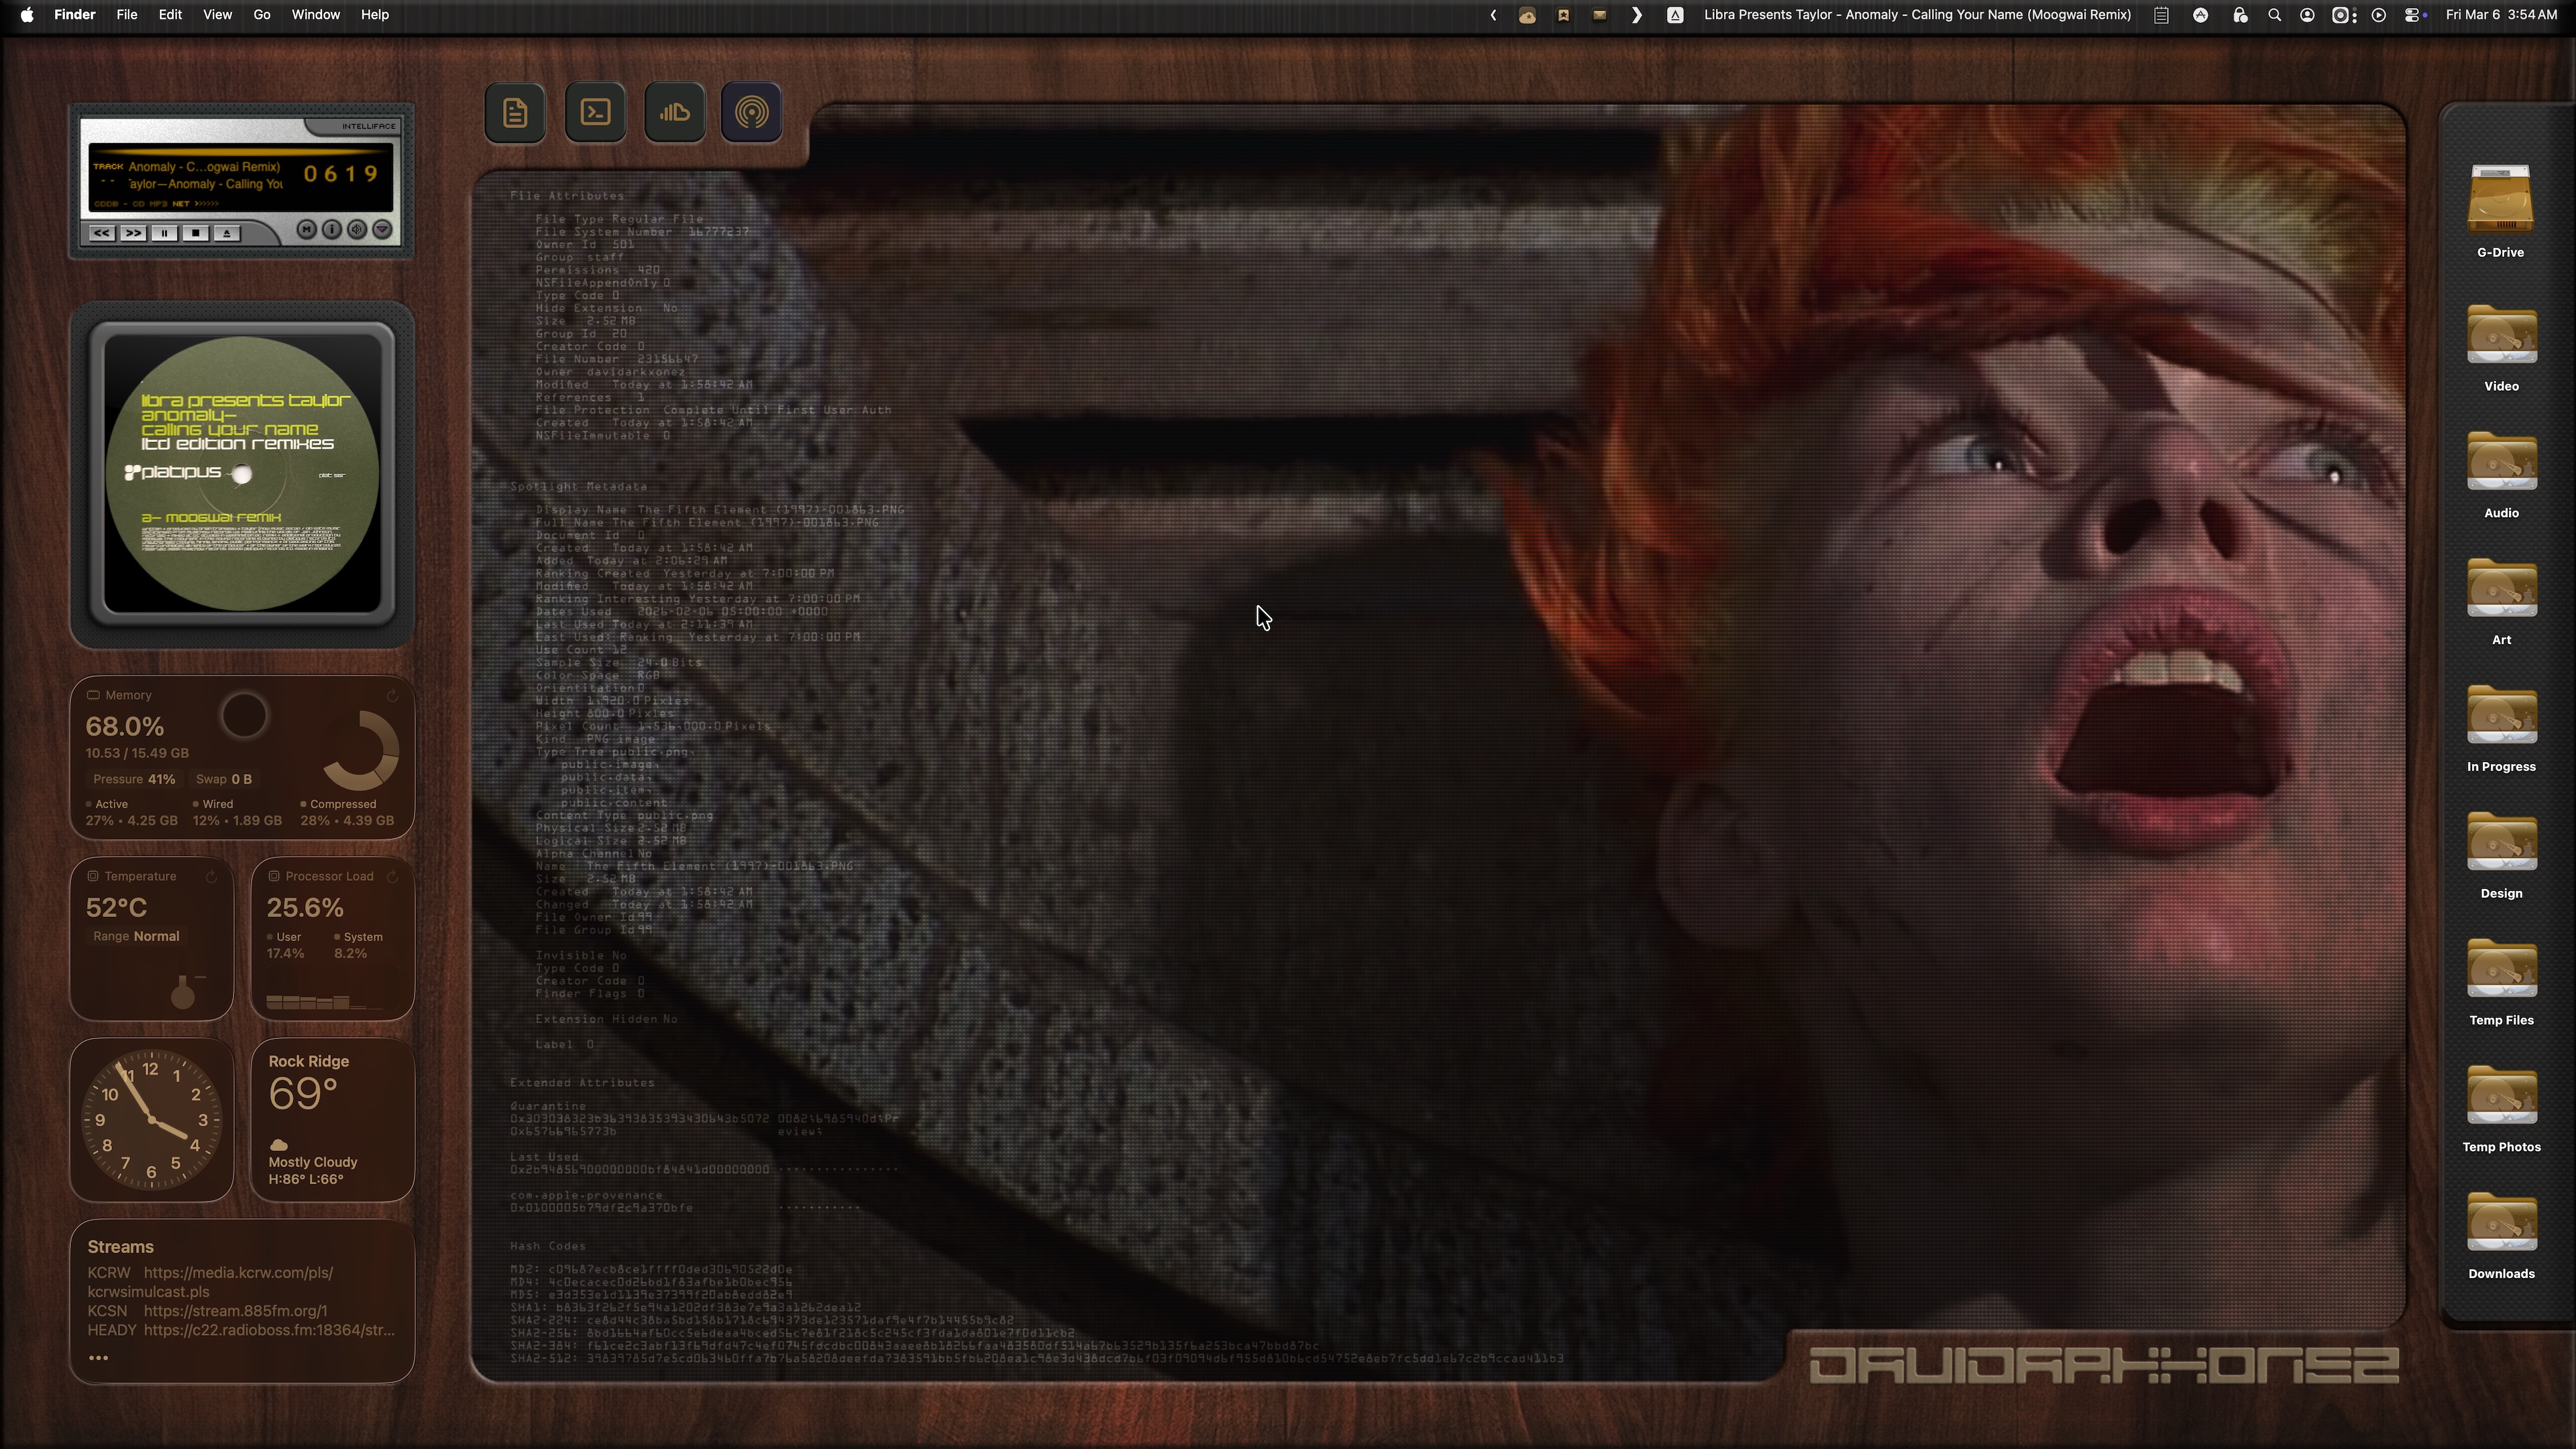Click the play circle menu bar icon
The height and width of the screenshot is (1449, 2576).
[x=2379, y=15]
